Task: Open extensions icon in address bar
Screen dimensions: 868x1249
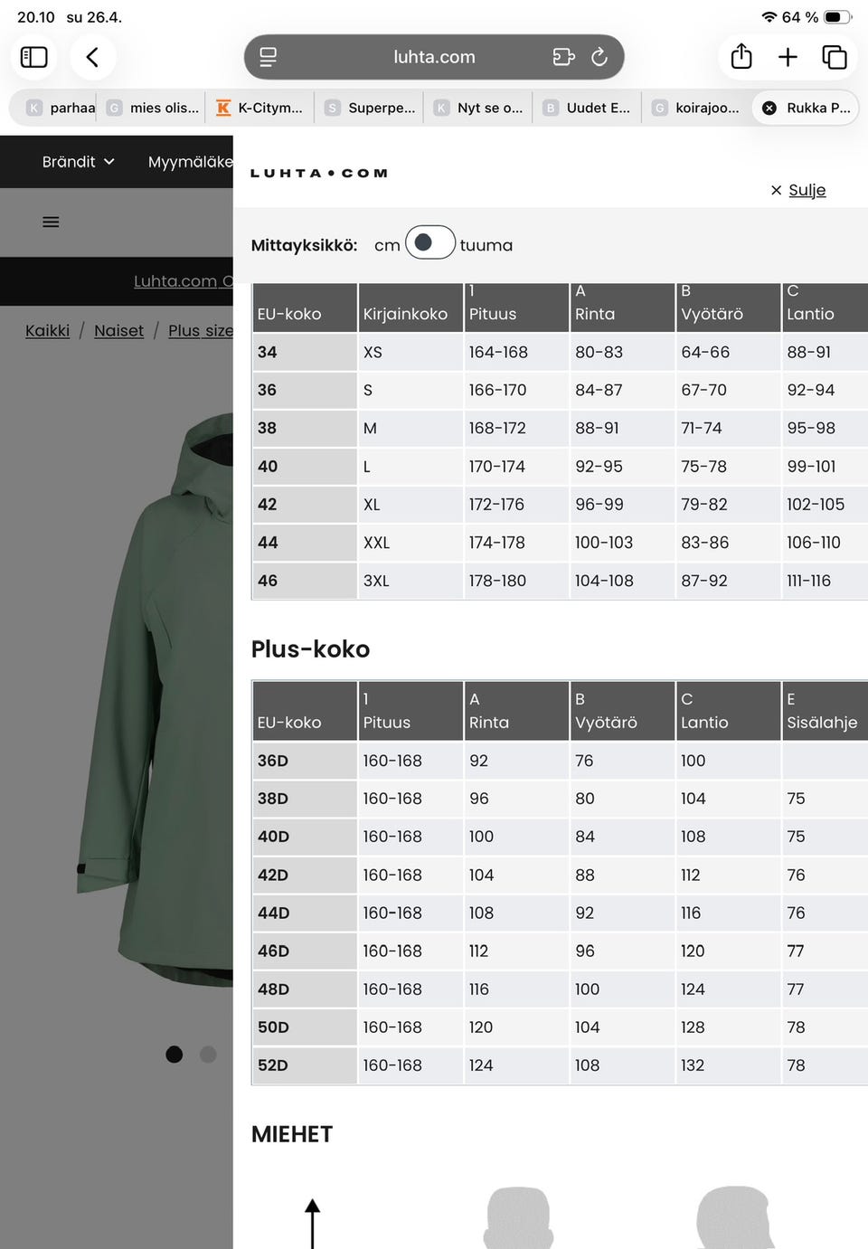Action: (563, 57)
